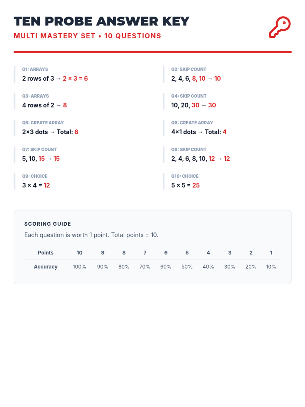Click the Q8 sequence ending in 12
Screen dimensions: 305x407
click(x=200, y=159)
